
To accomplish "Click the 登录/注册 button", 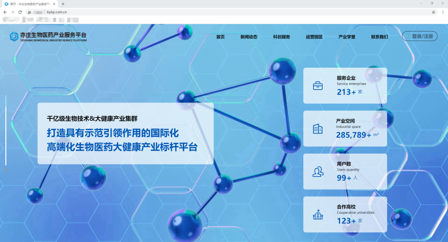I will (x=419, y=36).
